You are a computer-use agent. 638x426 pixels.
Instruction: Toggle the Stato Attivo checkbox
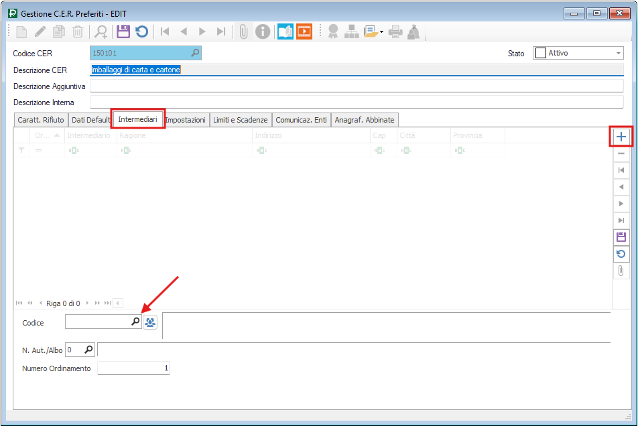[539, 54]
